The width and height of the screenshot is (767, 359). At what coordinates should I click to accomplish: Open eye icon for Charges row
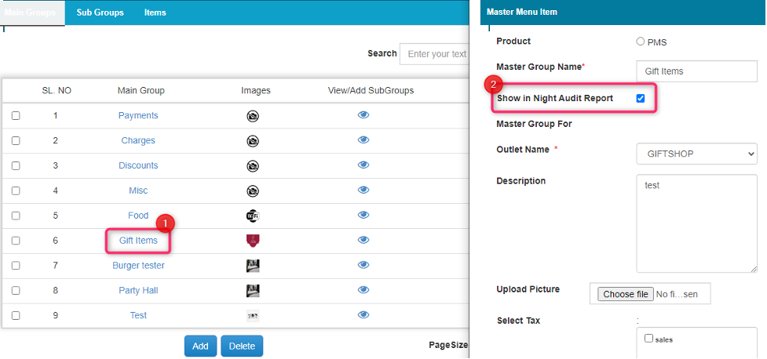(x=363, y=140)
